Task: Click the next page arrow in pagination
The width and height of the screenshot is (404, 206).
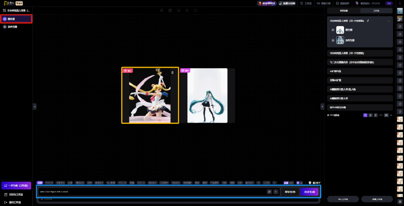Action: coord(391,115)
